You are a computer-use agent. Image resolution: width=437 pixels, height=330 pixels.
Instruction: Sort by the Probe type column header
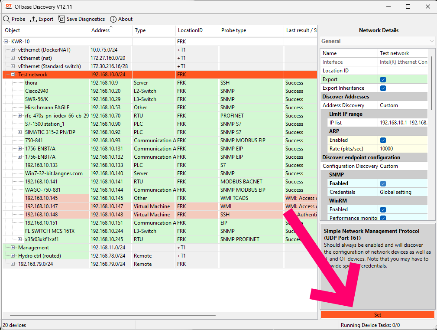(x=251, y=30)
